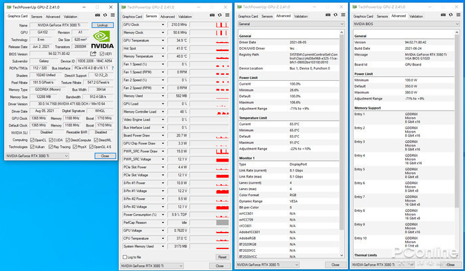Click the Entry 4 memory support row
Image resolution: width=465 pixels, height=271 pixels.
point(404,159)
